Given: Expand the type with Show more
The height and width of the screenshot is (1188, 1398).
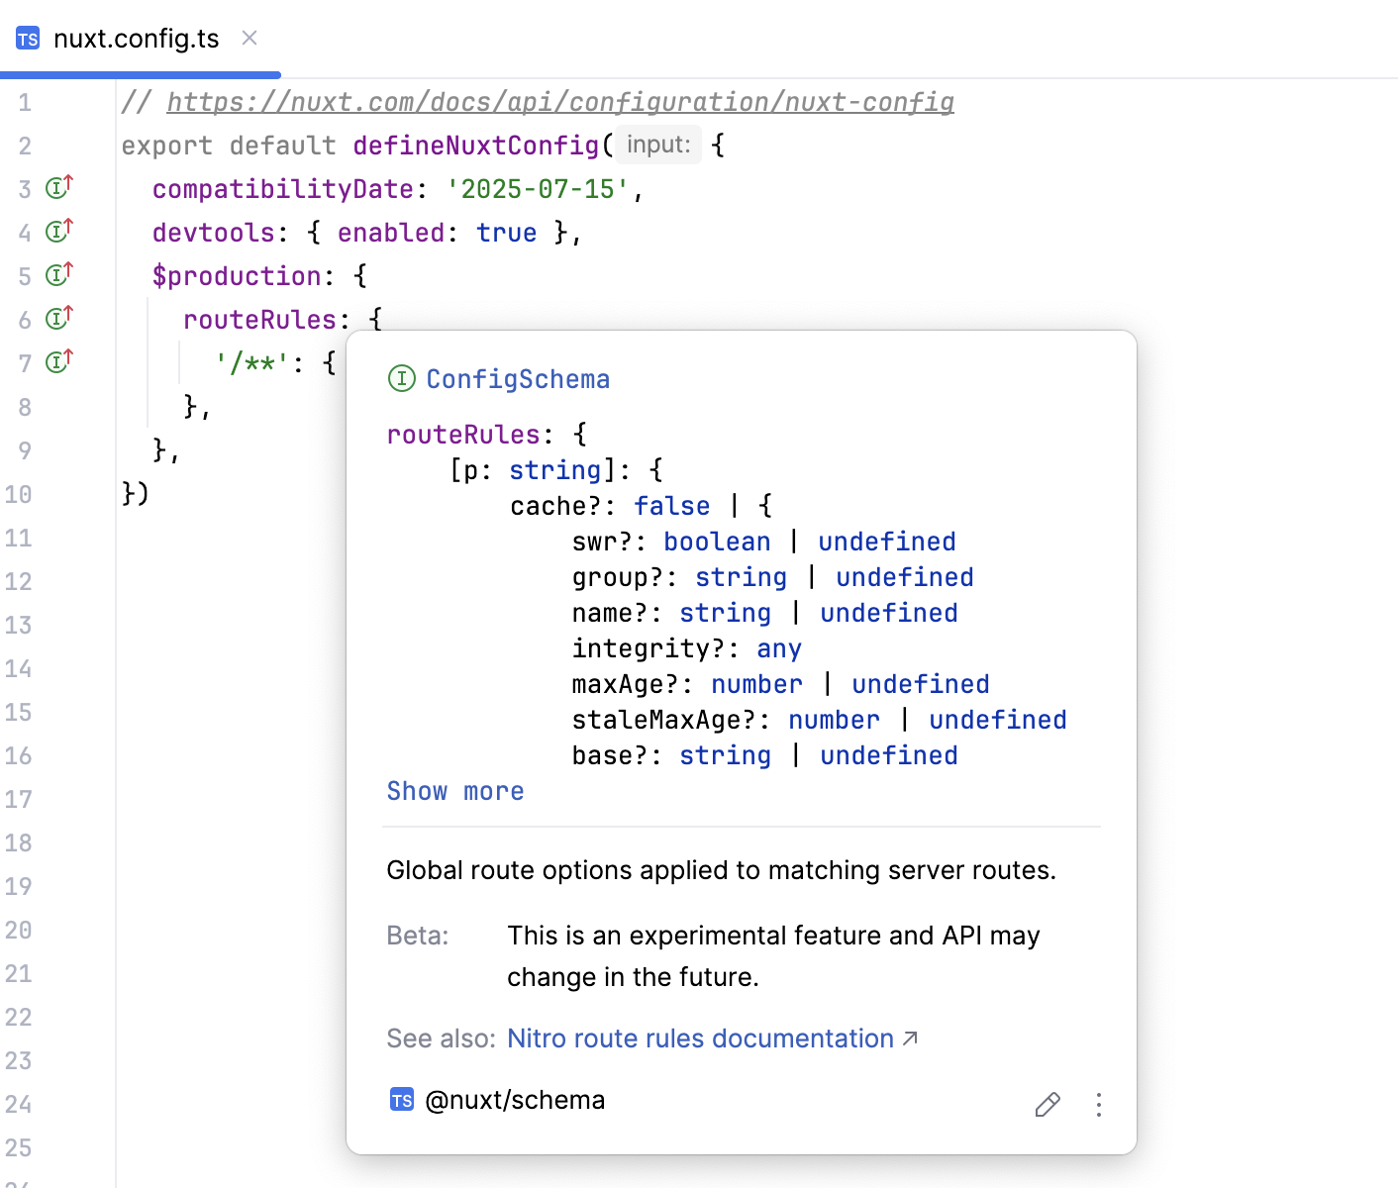Looking at the screenshot, I should [454, 790].
